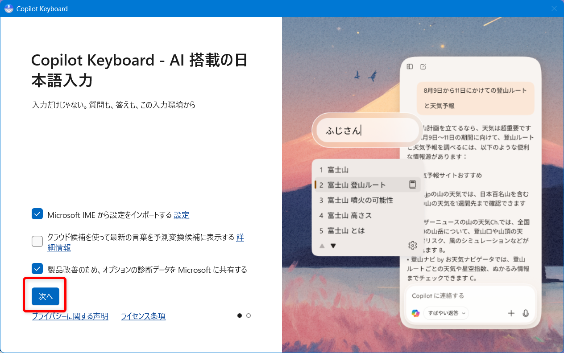Click the gear settings icon in candidate list
The height and width of the screenshot is (353, 564).
[412, 246]
